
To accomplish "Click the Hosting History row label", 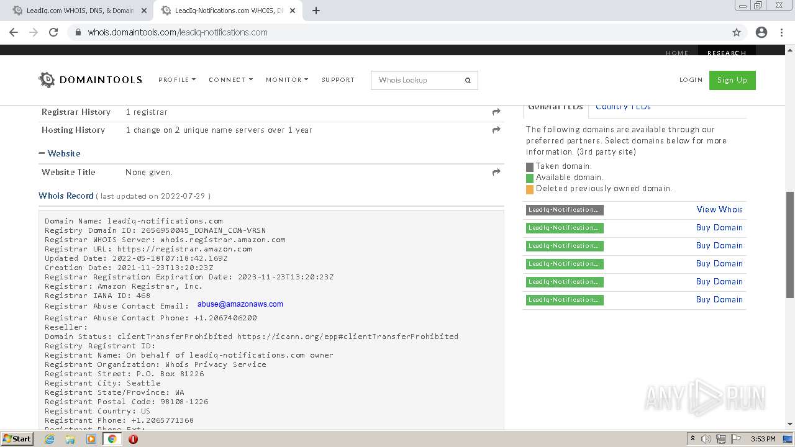I will [73, 130].
